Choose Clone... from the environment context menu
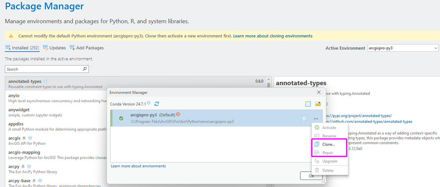 pyautogui.click(x=329, y=144)
